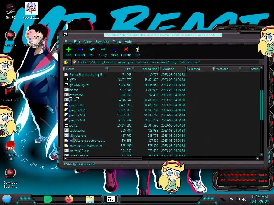Sort by Accessed column header
The image size is (274, 205).
pyautogui.click(x=226, y=69)
